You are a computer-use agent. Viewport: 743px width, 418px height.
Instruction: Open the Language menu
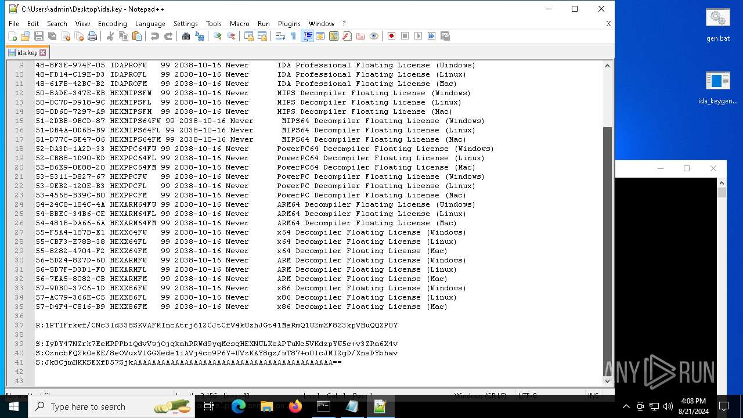coord(150,24)
